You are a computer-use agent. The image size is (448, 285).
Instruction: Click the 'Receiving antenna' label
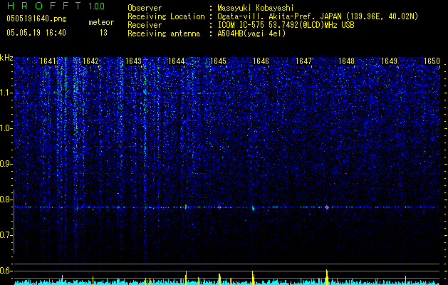tap(164, 33)
